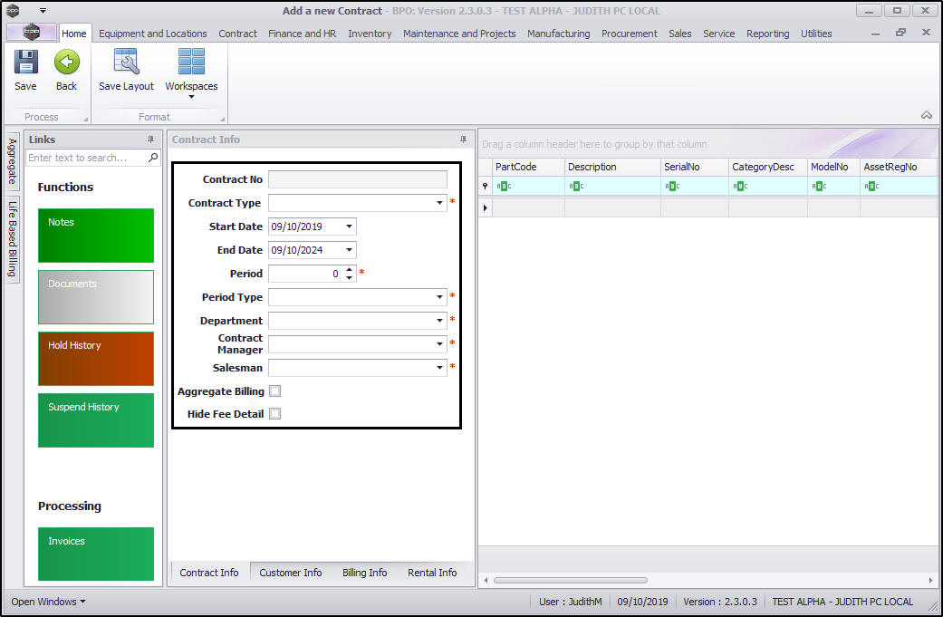
Task: Switch to the Customer Info tab
Action: click(x=290, y=573)
